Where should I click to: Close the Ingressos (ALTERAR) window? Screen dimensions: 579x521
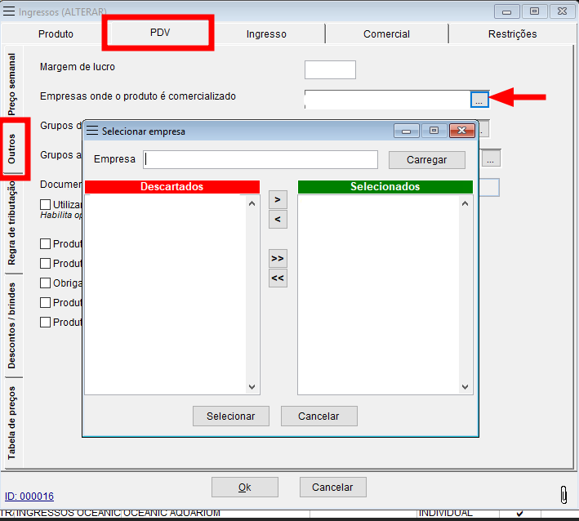coord(562,11)
